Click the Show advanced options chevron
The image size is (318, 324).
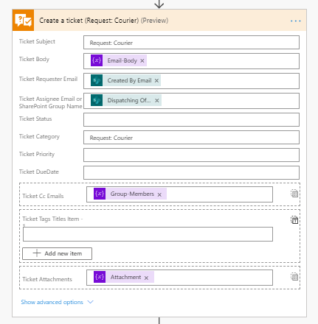pyautogui.click(x=90, y=302)
